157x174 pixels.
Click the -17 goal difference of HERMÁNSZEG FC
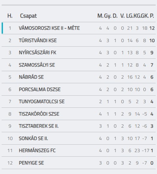click(x=146, y=151)
